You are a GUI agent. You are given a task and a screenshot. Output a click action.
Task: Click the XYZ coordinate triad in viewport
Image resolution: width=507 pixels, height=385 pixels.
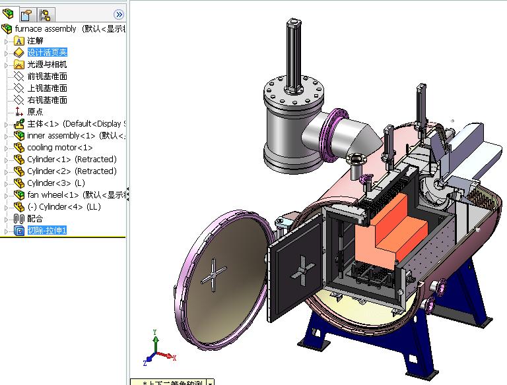[159, 349]
